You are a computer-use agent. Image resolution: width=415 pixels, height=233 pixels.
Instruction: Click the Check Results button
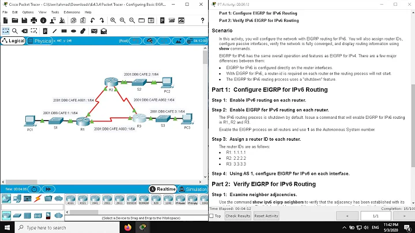point(237,216)
